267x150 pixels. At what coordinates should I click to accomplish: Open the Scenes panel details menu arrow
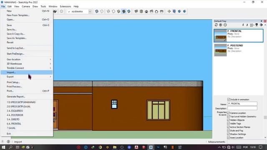(261, 25)
